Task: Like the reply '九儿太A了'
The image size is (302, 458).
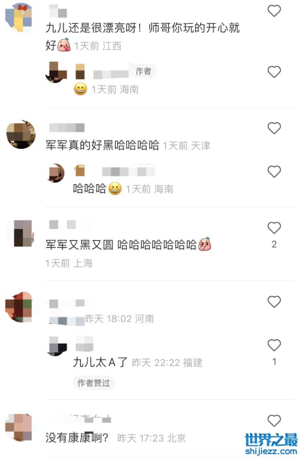Action: 274,345
